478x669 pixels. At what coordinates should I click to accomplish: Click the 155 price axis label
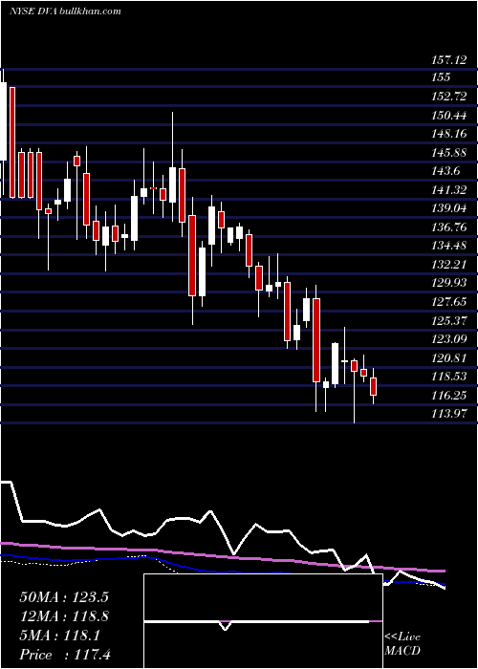coord(441,76)
